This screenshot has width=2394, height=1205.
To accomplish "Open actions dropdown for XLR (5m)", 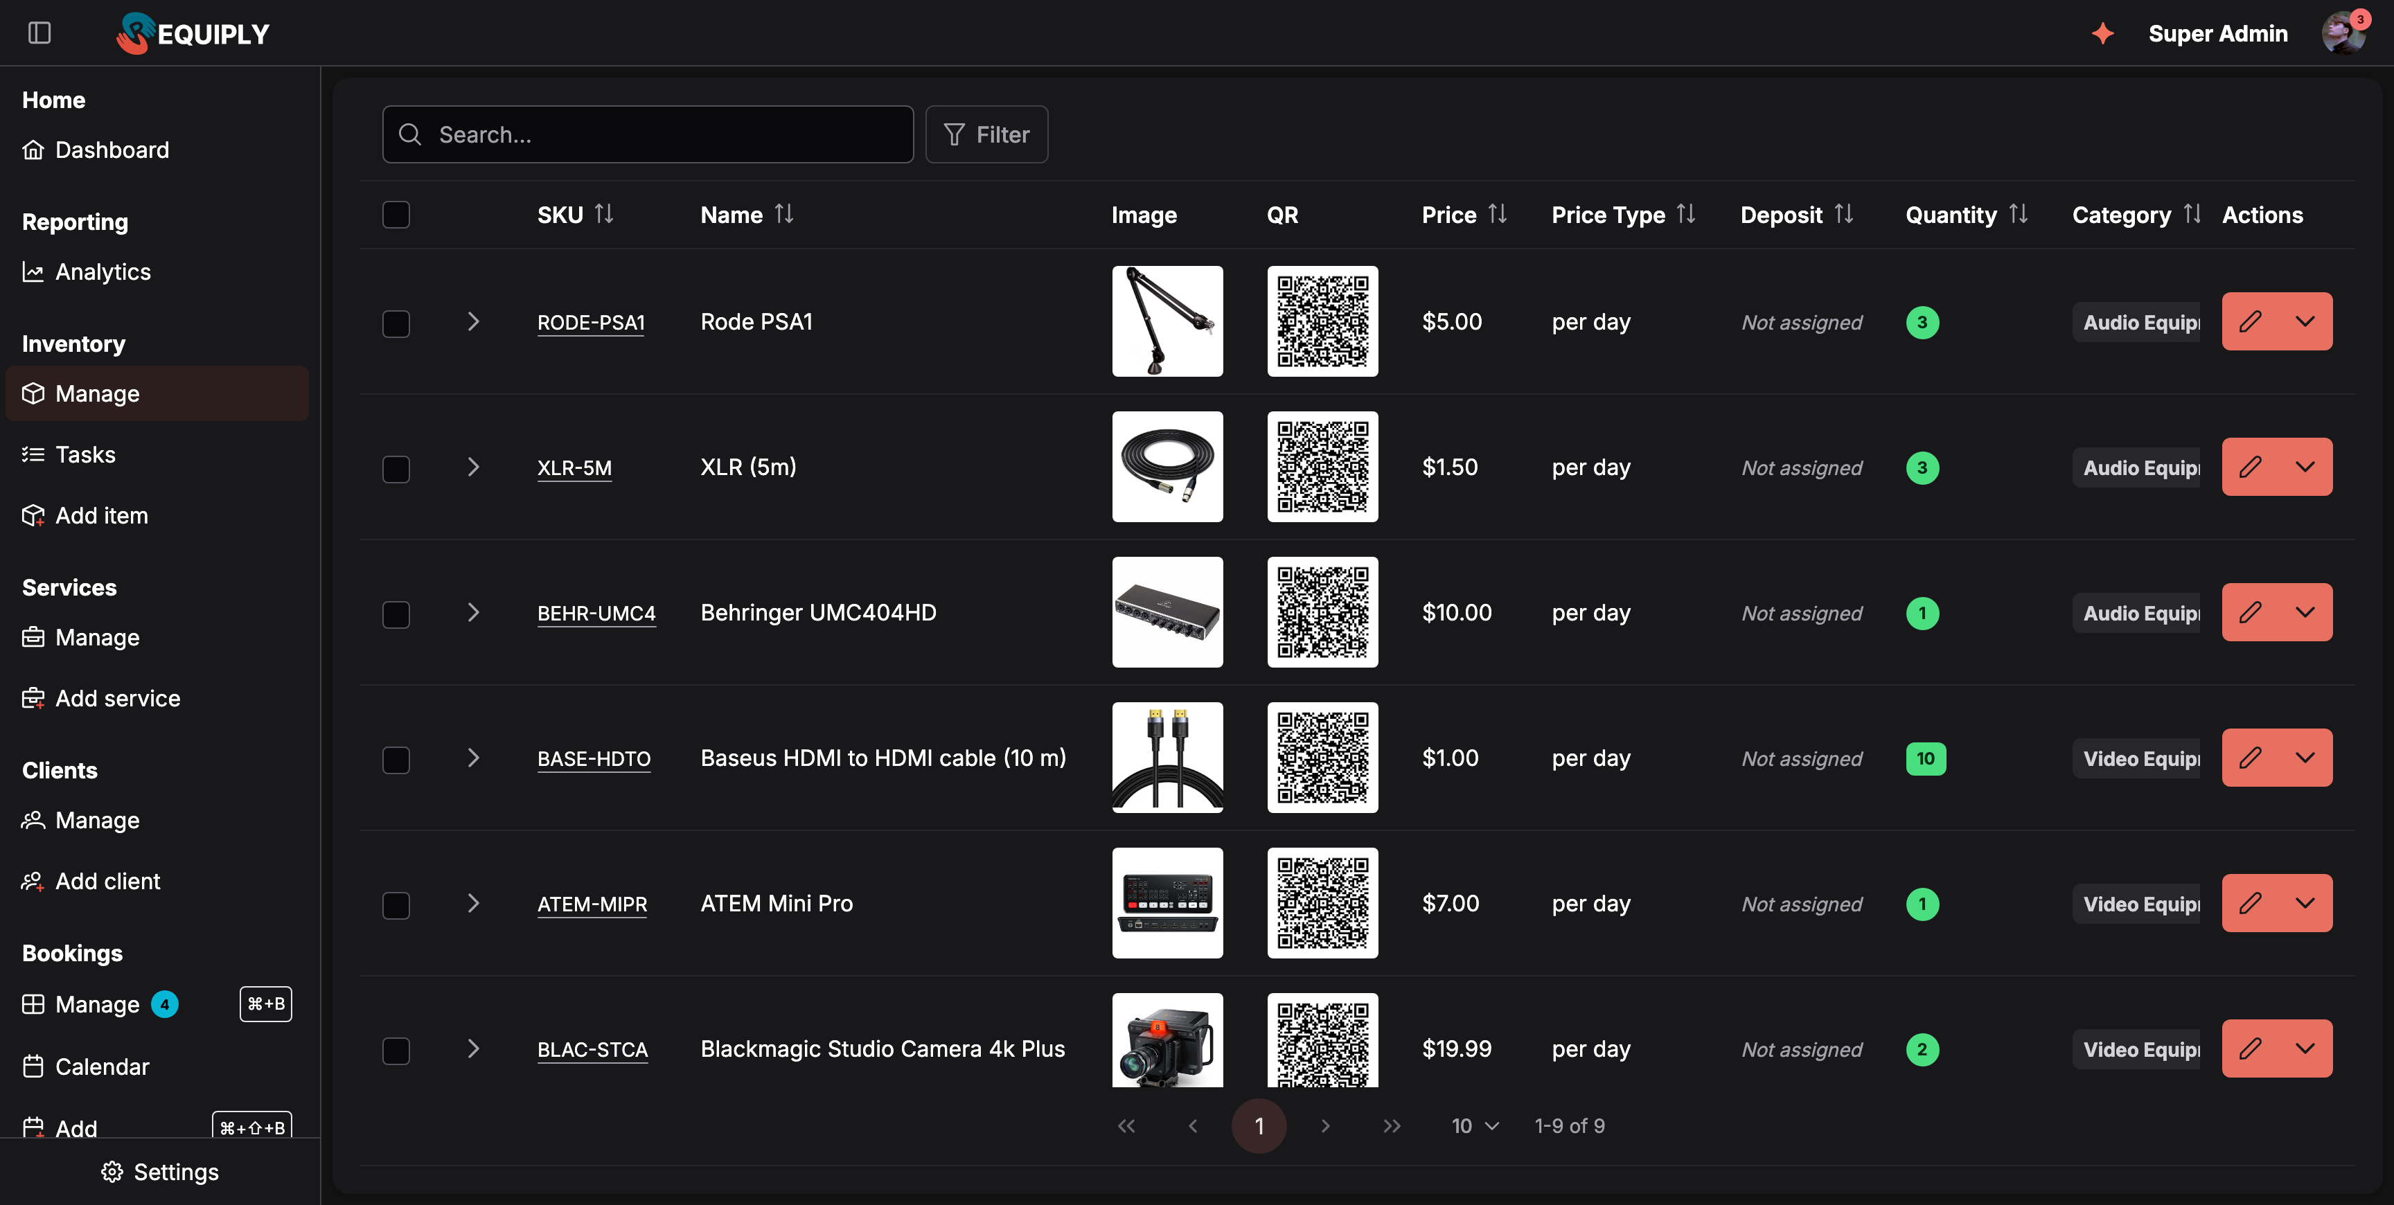I will [2306, 466].
